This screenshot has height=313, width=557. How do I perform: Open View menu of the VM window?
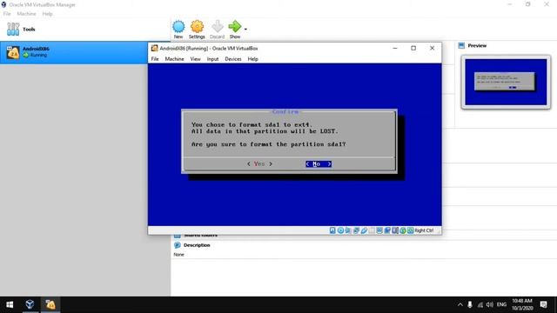195,59
